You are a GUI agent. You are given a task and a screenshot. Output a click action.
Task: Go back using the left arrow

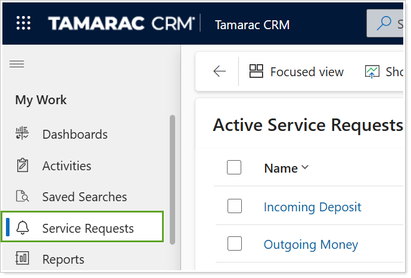[x=219, y=72]
